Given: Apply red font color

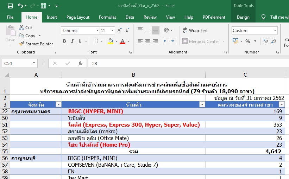Looking at the screenshot, I should tap(122, 41).
